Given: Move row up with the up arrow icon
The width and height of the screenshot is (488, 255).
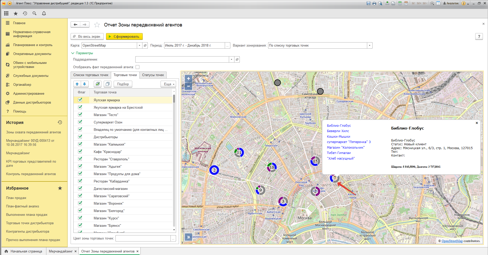Looking at the screenshot, I should [77, 84].
